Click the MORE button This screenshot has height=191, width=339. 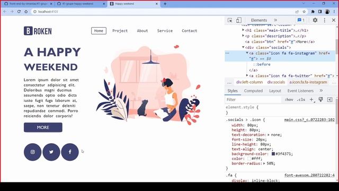coord(43,127)
